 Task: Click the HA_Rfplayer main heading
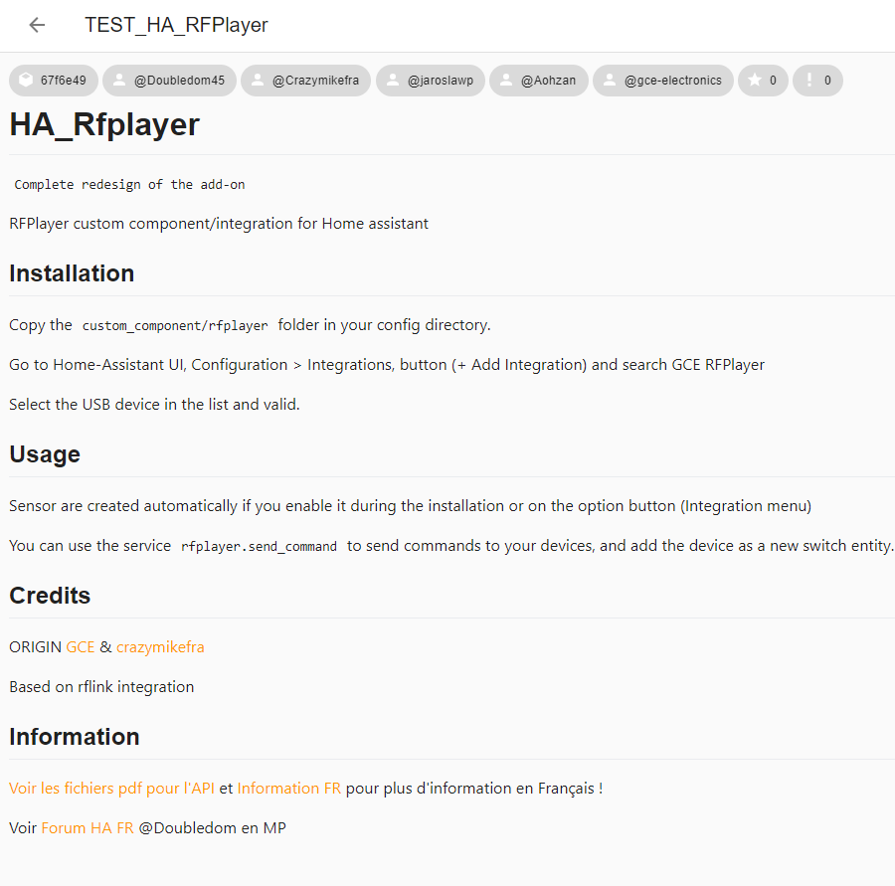[x=104, y=124]
